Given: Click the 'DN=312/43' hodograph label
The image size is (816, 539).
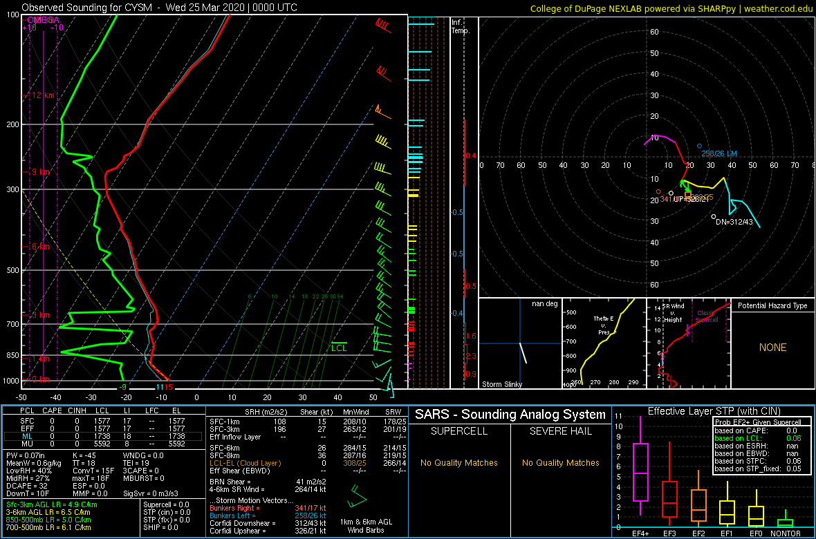Looking at the screenshot, I should (733, 222).
